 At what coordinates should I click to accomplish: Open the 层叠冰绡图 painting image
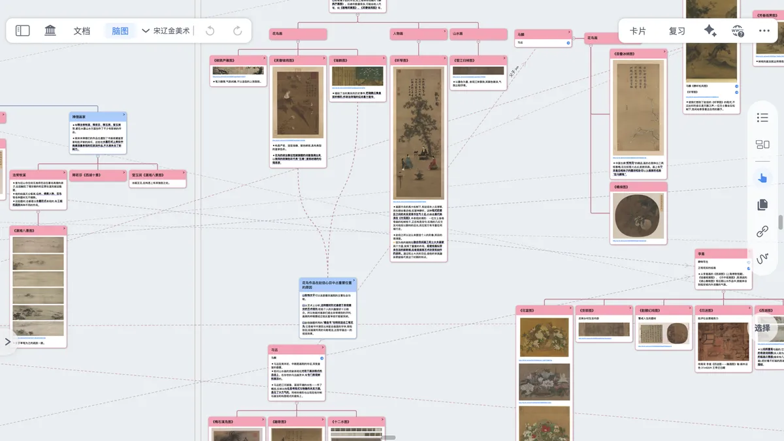[638, 108]
